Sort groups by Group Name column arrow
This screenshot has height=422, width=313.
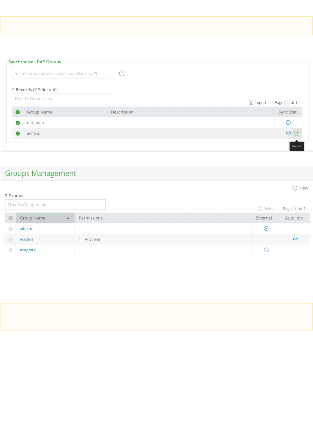click(x=68, y=218)
